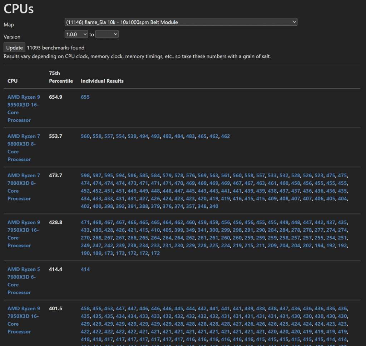This screenshot has width=366, height=346.
Task: Click the 'Results vary depending on CPU clock' note
Action: pyautogui.click(x=137, y=56)
